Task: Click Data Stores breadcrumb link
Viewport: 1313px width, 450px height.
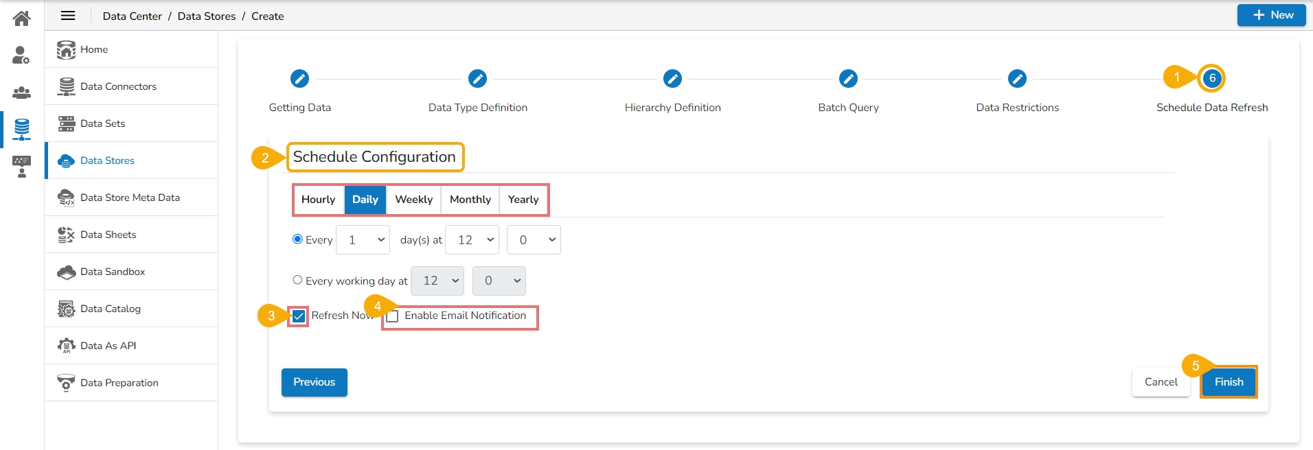Action: pyautogui.click(x=207, y=16)
